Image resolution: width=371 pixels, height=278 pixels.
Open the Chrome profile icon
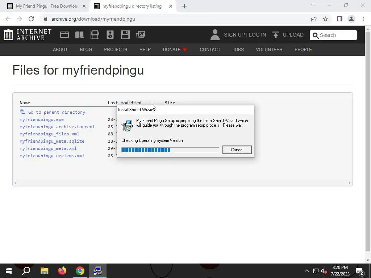coord(351,19)
